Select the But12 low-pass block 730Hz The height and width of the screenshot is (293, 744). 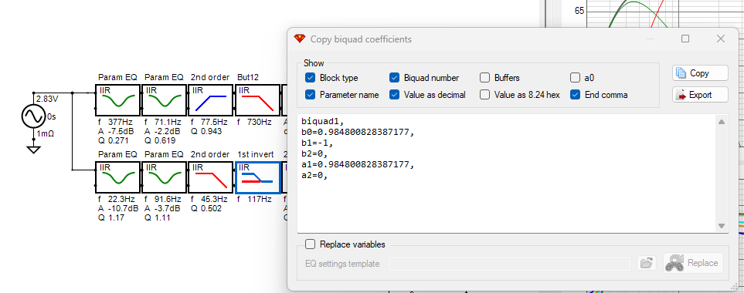257,100
